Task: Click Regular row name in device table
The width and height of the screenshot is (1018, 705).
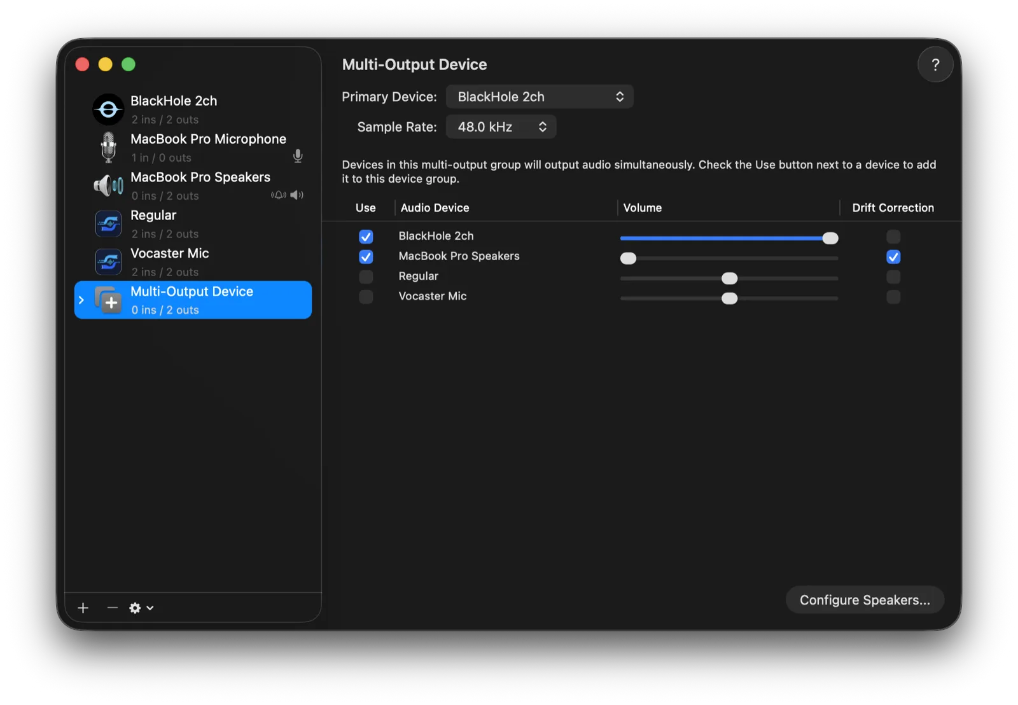Action: pyautogui.click(x=418, y=276)
